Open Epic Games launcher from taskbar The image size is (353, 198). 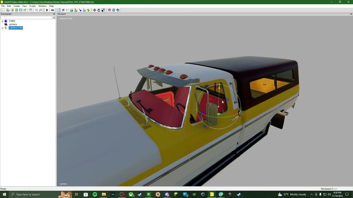point(230,194)
